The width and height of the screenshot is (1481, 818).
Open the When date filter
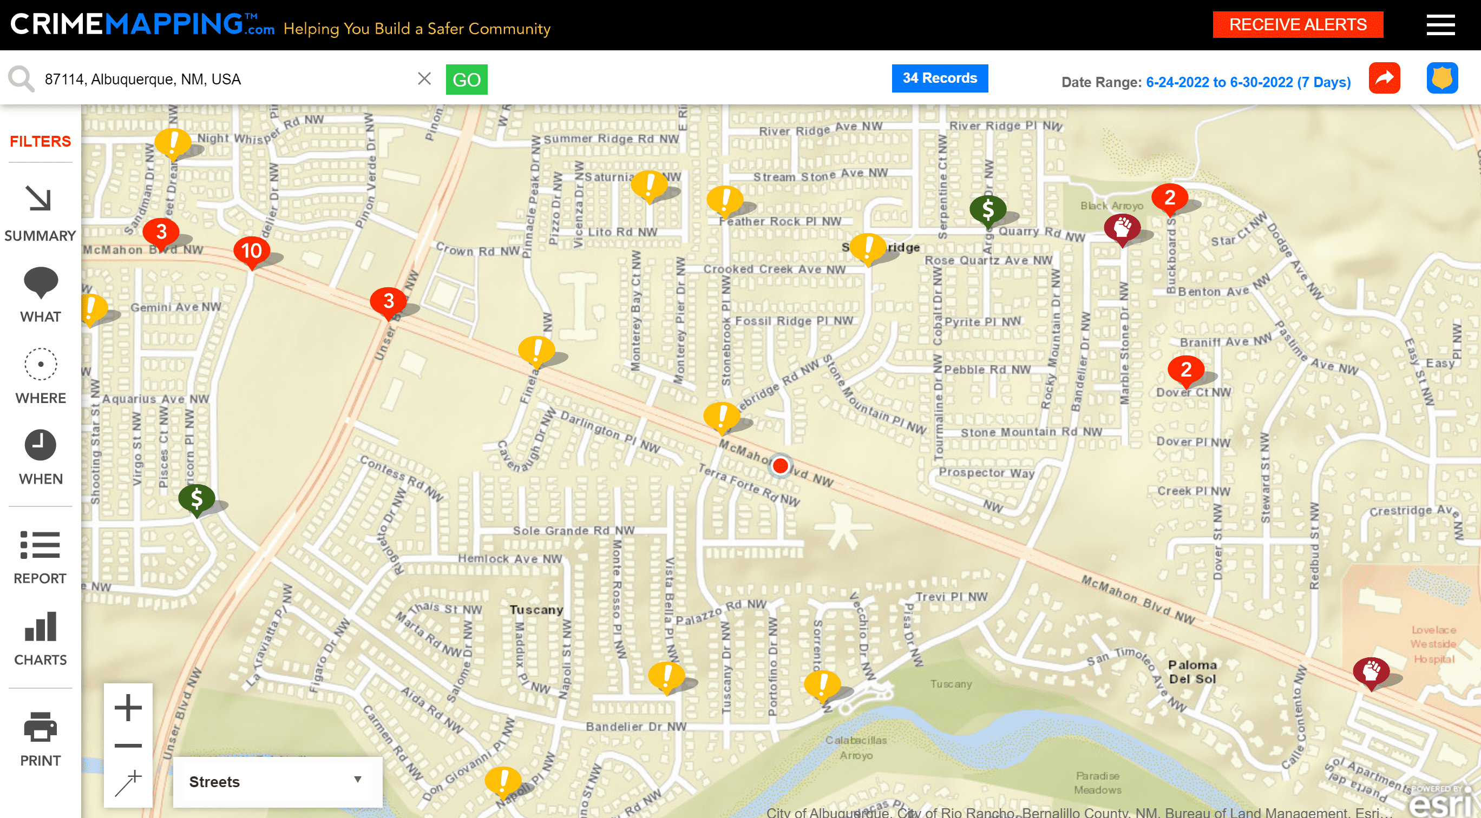pos(40,458)
